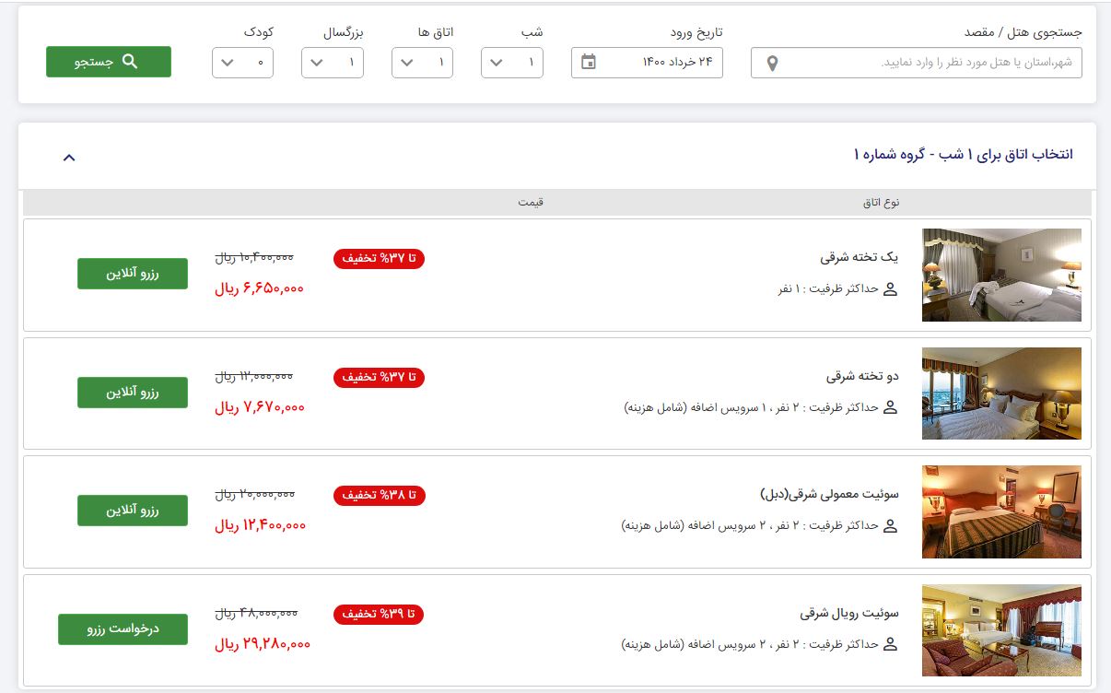Screen dimensions: 1111x693
Task: Click the room name دو تخته شرقی
Action: point(862,376)
